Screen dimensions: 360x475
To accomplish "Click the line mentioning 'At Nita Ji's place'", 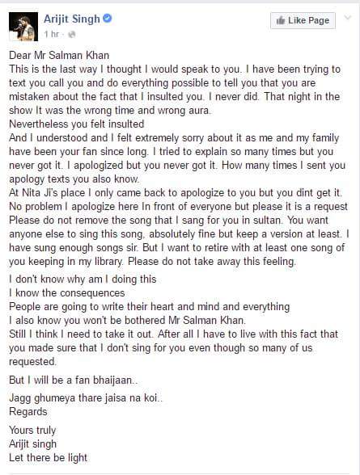I will click(x=176, y=192).
